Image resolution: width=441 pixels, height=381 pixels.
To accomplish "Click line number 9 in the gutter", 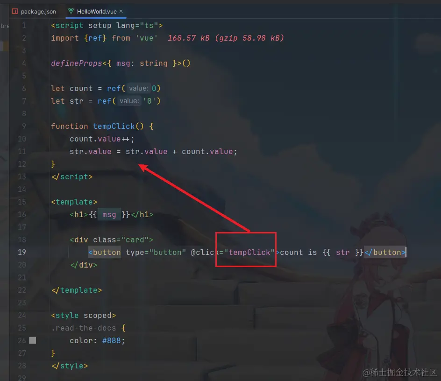I will point(24,126).
